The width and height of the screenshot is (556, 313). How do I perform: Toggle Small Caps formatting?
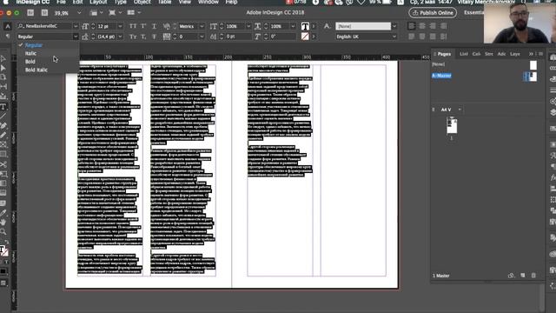tap(133, 37)
